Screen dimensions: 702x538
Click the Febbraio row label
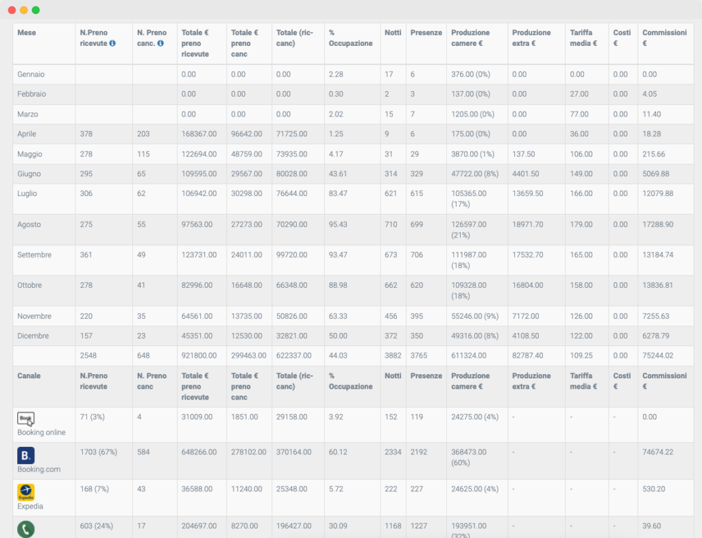click(x=32, y=94)
